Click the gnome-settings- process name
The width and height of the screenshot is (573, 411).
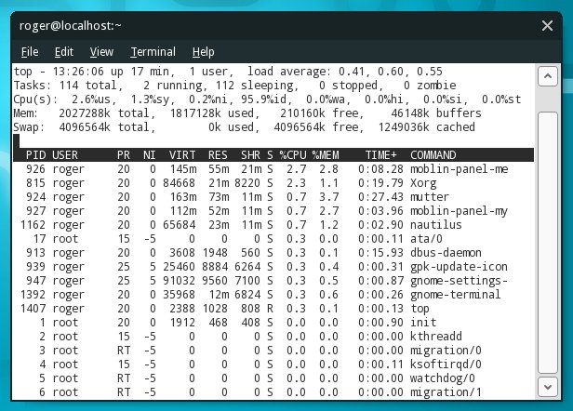point(459,281)
